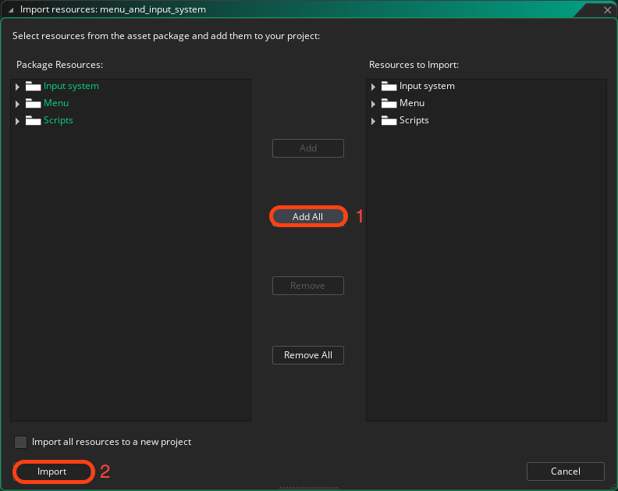Expand Input system folder in Package Resources

17,87
